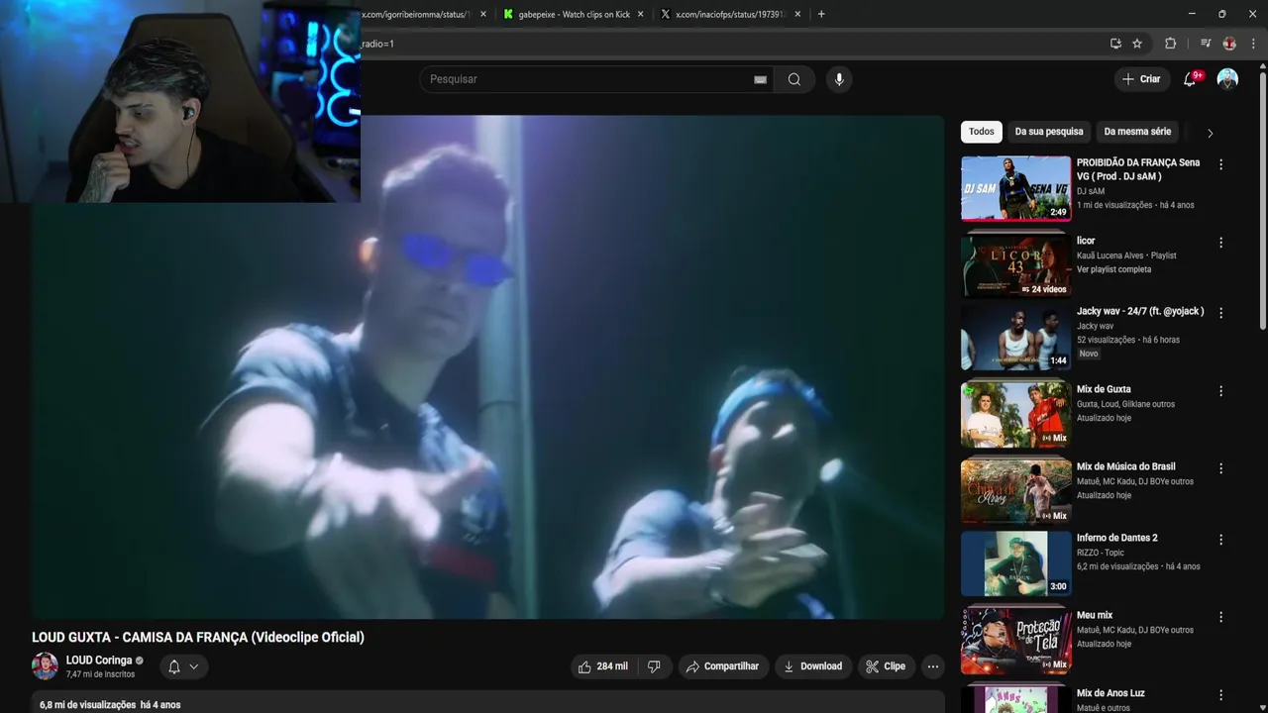Open PROIBIDÃO DA FRANÇA Sena VG thumbnail

pos(1015,188)
